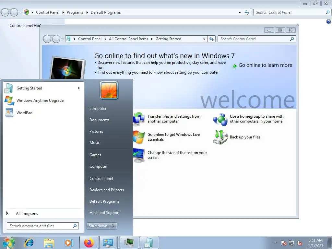Image resolution: width=332 pixels, height=249 pixels.
Task: Open Windows Media Player from the taskbar
Action: (x=69, y=243)
